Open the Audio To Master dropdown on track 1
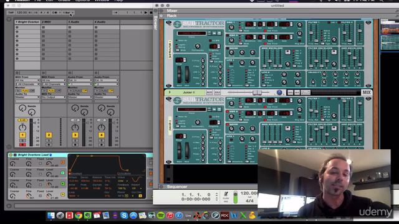Image resolution: width=399 pixels, height=224 pixels. [27, 97]
